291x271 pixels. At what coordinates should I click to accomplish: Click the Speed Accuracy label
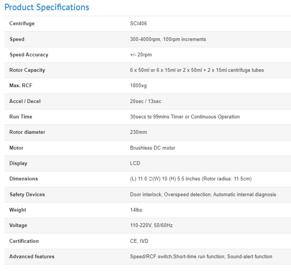(x=29, y=55)
